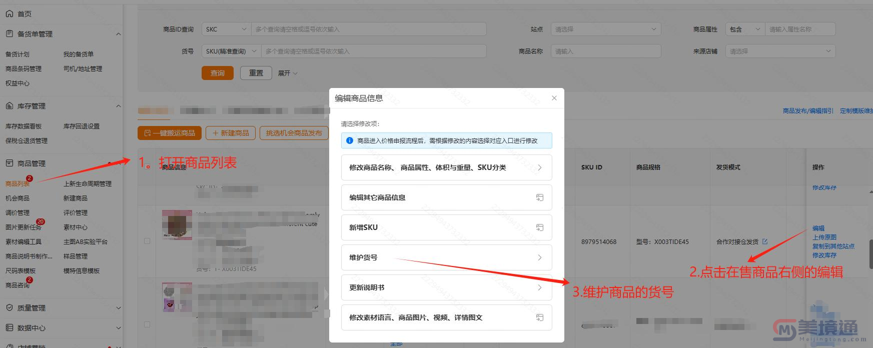The image size is (873, 348).
Task: Click the 库存管理 warehouse icon
Action: pyautogui.click(x=9, y=106)
